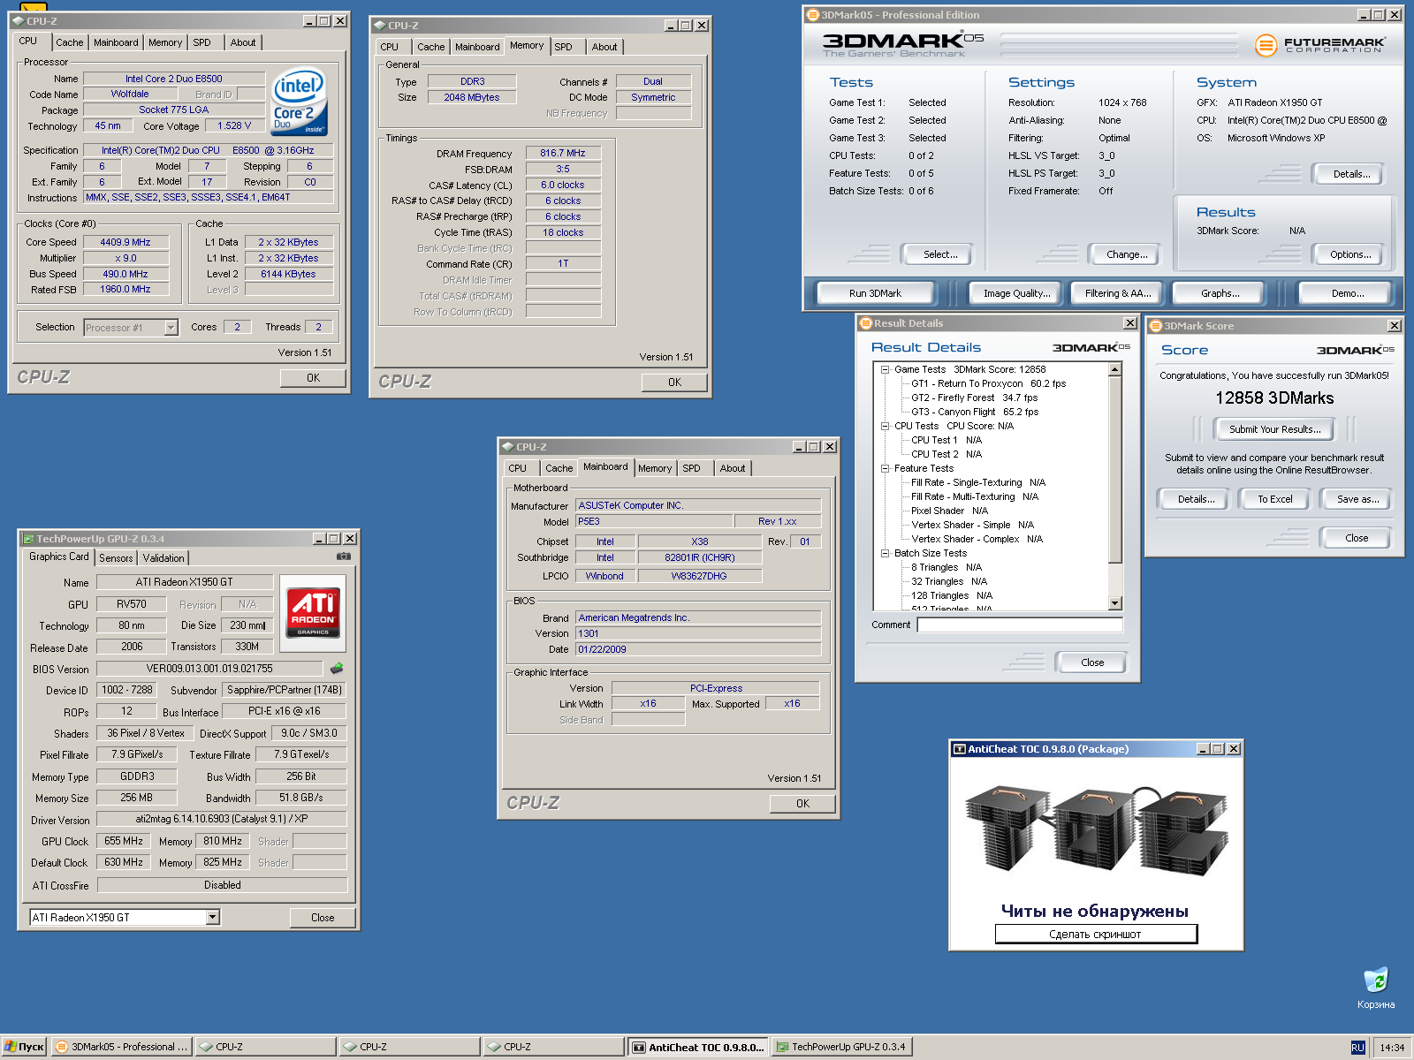Collapse the Batch Size Tests tree node
1414x1060 pixels.
885,554
